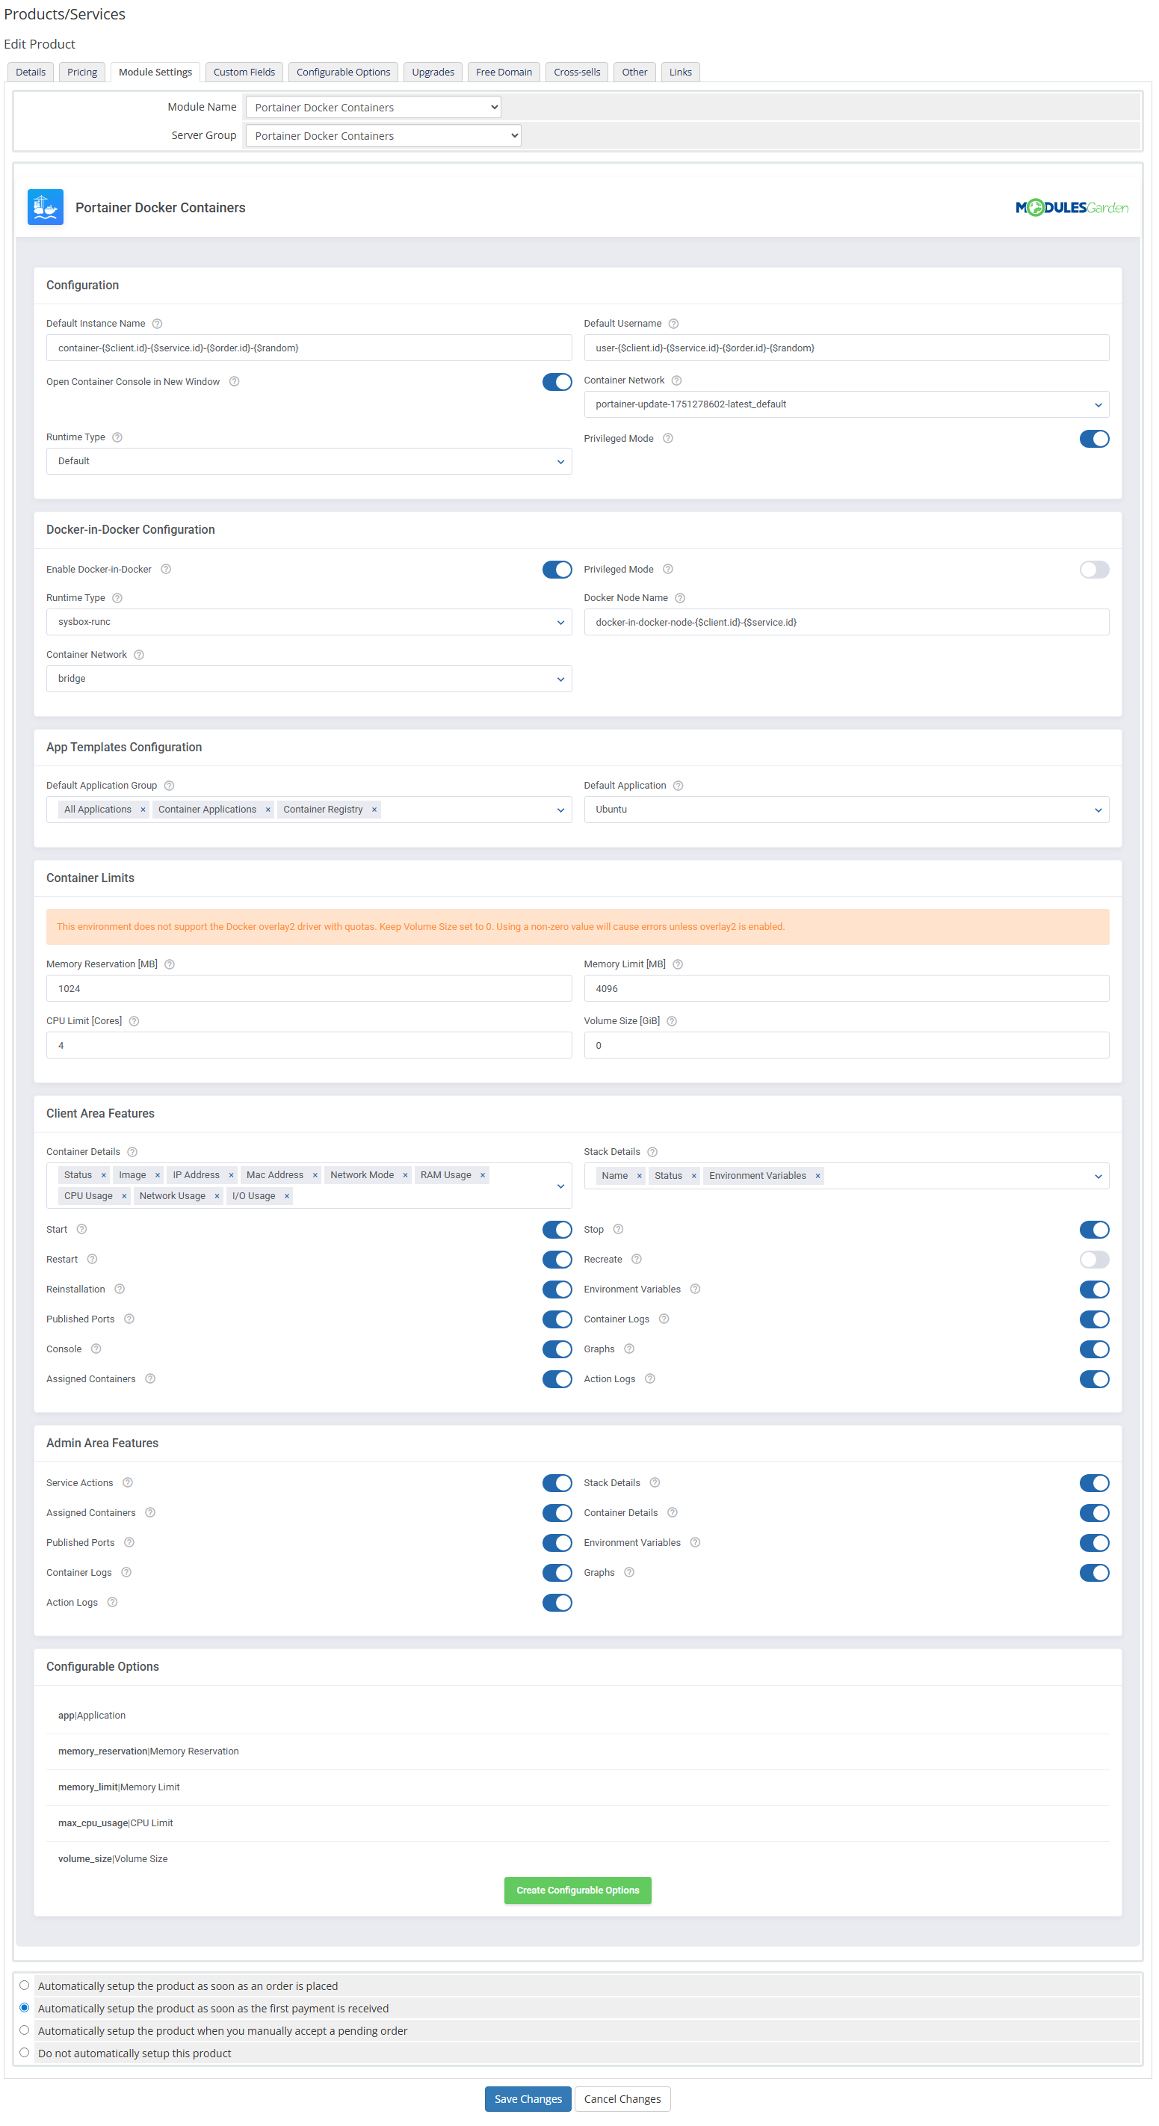This screenshot has height=2126, width=1159.
Task: Click help icon beside Volume Size [GiB]
Action: point(673,1022)
